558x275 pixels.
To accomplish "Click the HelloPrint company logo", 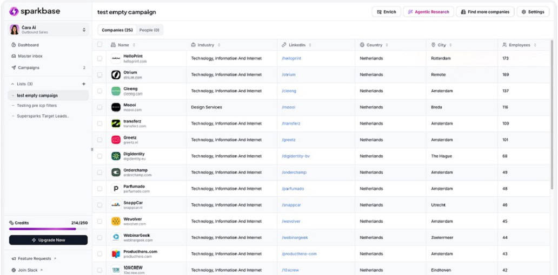I will pos(116,58).
